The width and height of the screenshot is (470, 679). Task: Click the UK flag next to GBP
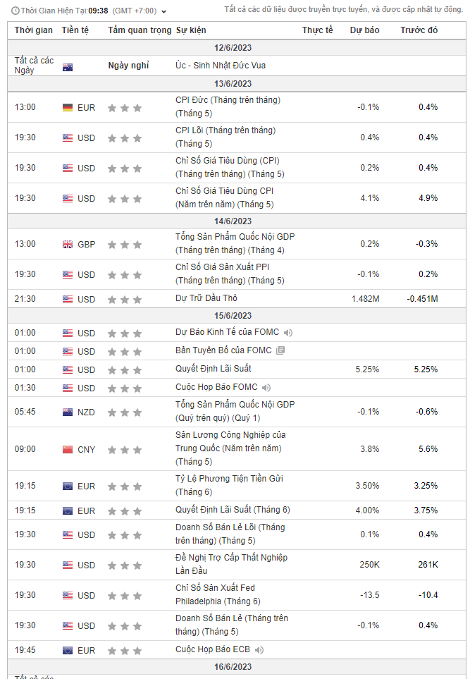pyautogui.click(x=68, y=245)
